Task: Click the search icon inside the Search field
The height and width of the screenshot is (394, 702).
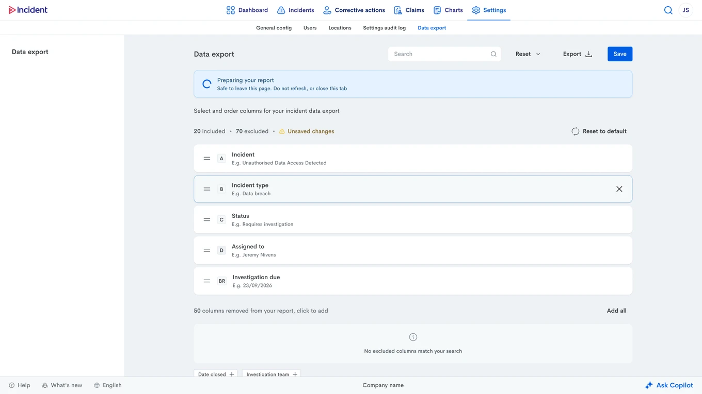Action: click(493, 54)
